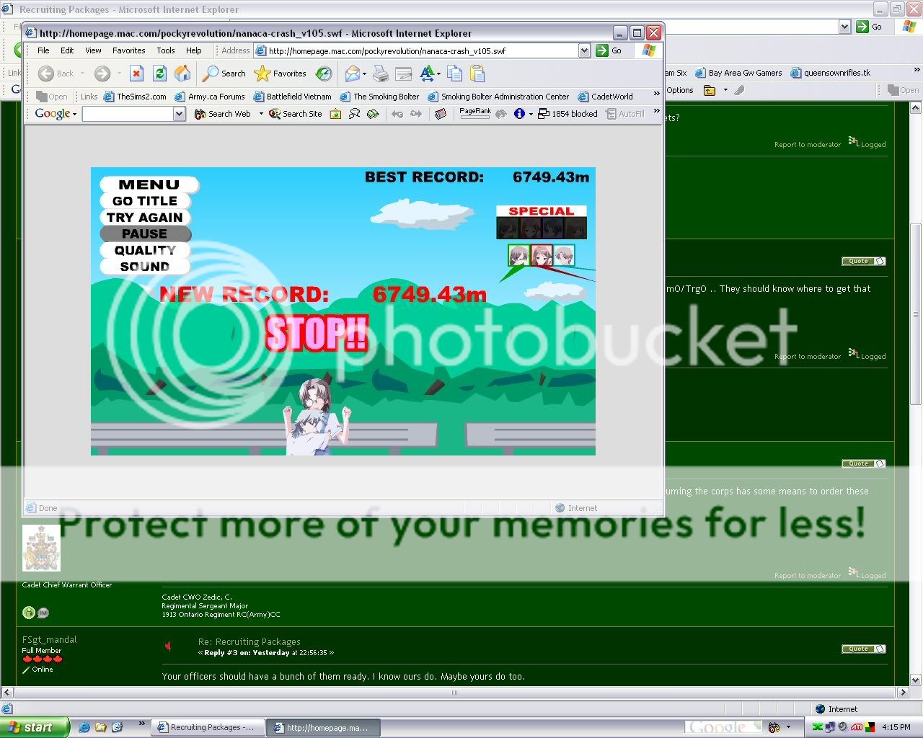
Task: Toggle SOUND in the game menu
Action: [145, 267]
